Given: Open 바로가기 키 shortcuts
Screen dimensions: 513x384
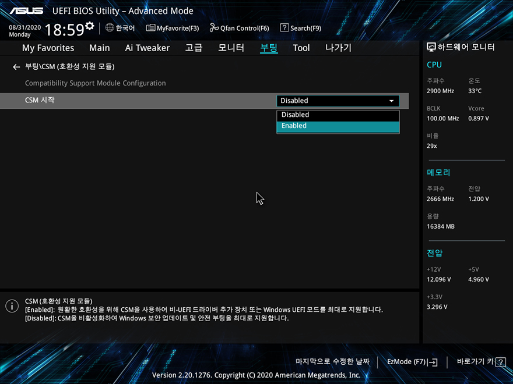Looking at the screenshot, I should tap(475, 361).
